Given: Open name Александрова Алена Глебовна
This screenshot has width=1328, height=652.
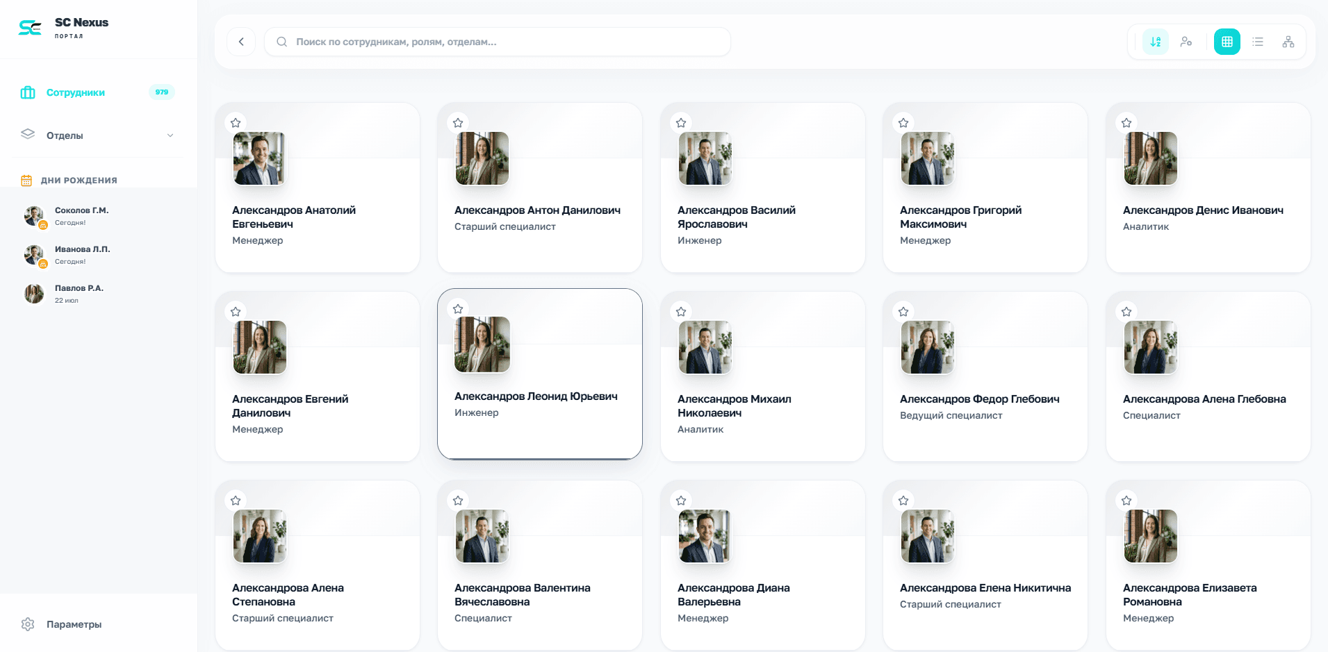Looking at the screenshot, I should point(1204,399).
